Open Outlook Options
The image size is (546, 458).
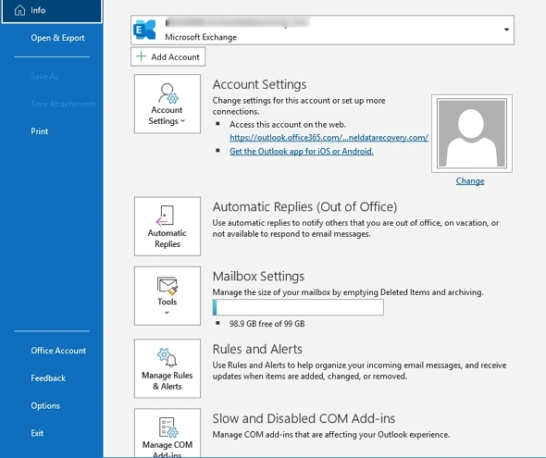[45, 406]
